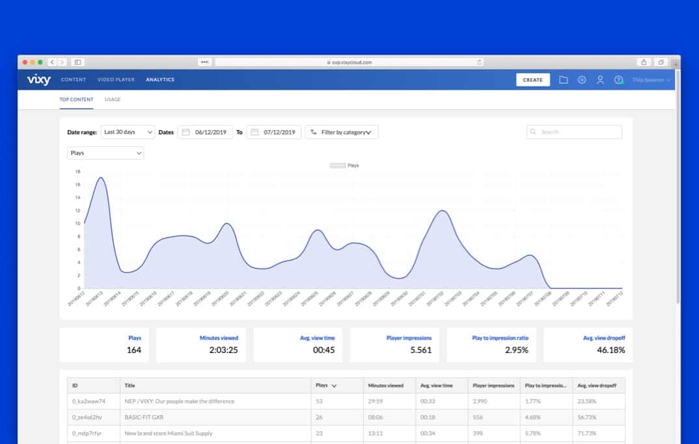Click calendar icon for start date
This screenshot has height=444, width=699.
pyautogui.click(x=185, y=132)
